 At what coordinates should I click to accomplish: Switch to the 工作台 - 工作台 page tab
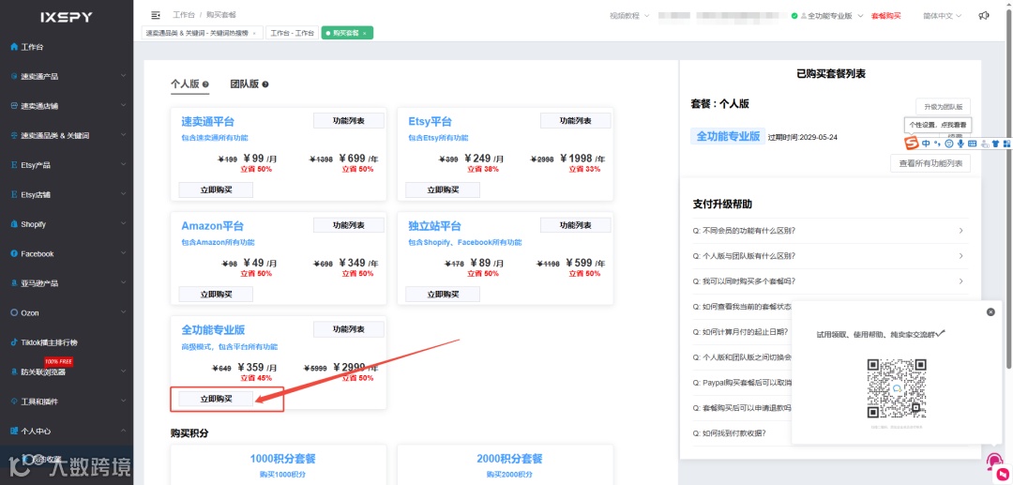293,33
